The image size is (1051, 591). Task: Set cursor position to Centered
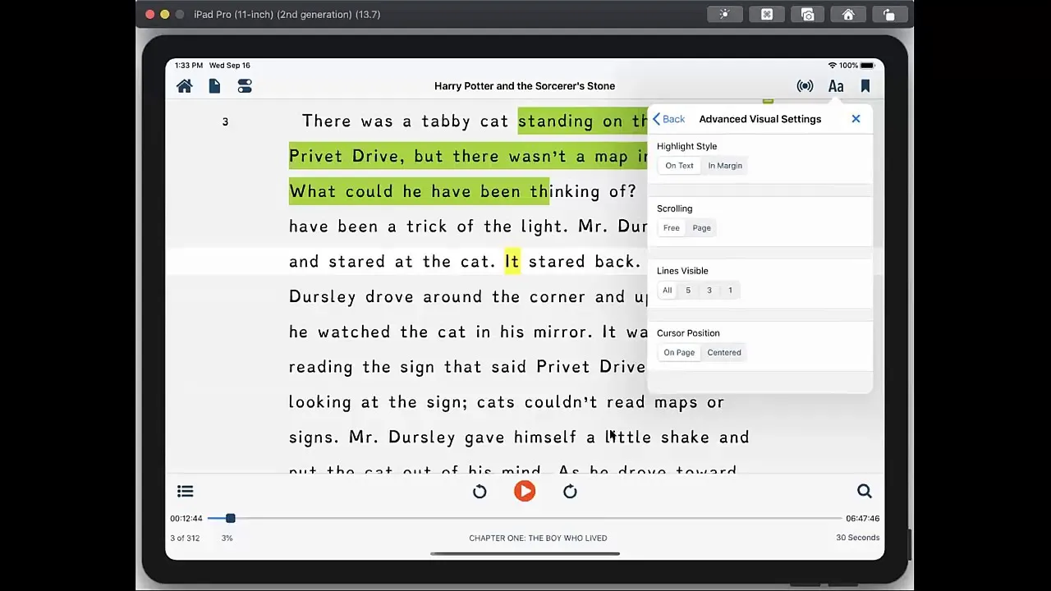tap(724, 353)
